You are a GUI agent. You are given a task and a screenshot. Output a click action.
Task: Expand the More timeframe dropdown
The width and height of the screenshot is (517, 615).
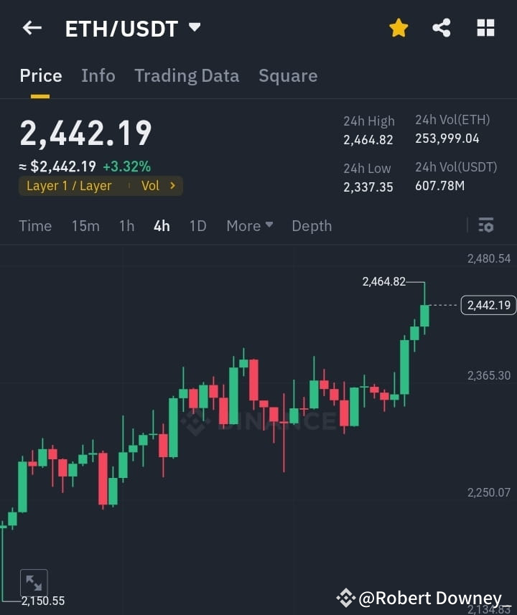249,225
